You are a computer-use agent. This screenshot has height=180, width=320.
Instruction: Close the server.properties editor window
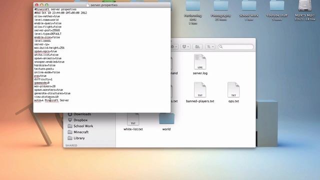pyautogui.click(x=36, y=5)
